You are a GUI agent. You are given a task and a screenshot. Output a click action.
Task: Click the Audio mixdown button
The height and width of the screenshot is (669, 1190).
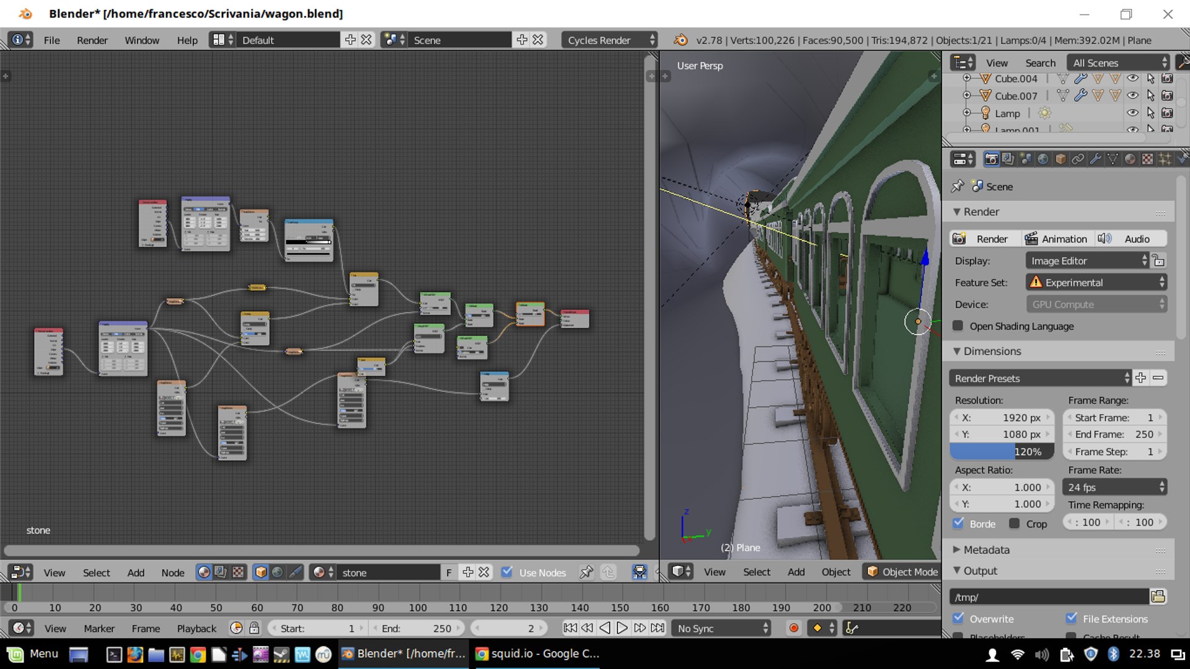1130,239
